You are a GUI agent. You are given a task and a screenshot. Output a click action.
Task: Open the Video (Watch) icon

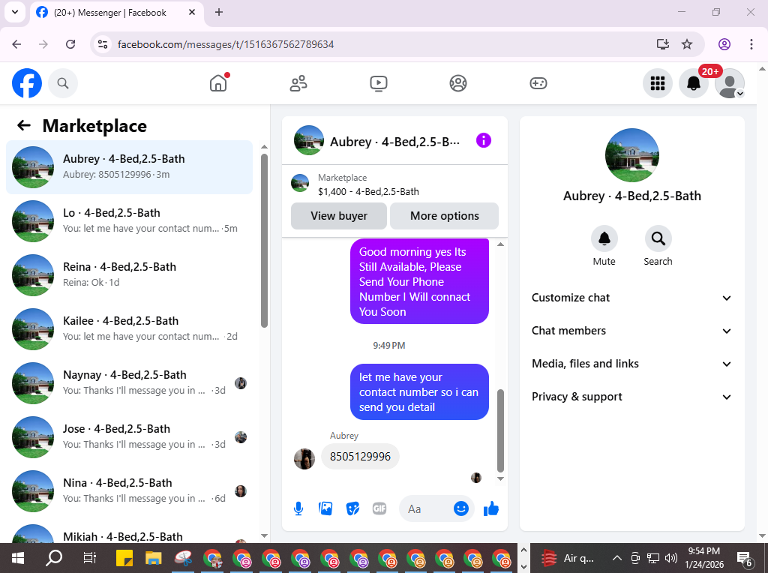click(379, 83)
